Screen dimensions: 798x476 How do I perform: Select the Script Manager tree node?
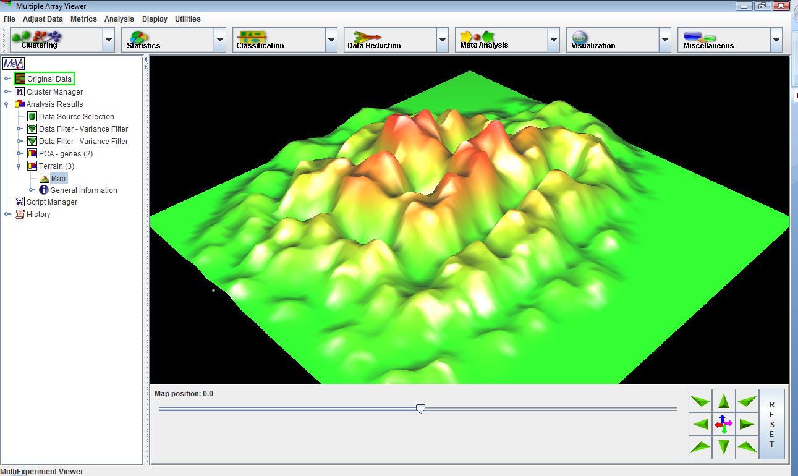[x=52, y=202]
